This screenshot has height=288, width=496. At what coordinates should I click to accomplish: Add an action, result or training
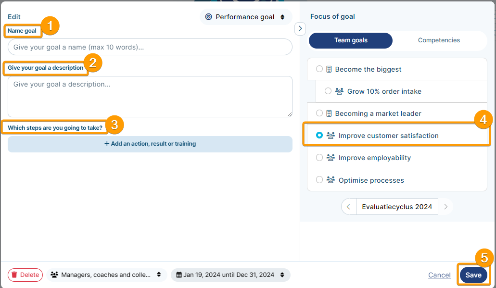[x=150, y=144]
